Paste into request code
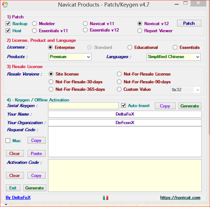This screenshot has width=210, height=207. pyautogui.click(x=36, y=153)
